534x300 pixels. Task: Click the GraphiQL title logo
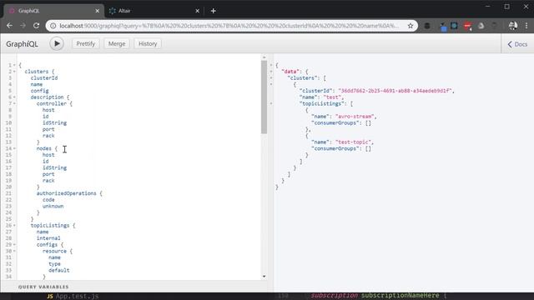tap(23, 44)
